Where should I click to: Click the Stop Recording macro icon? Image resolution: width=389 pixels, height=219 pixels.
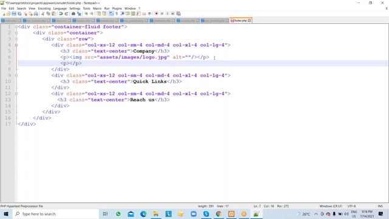[x=162, y=13]
